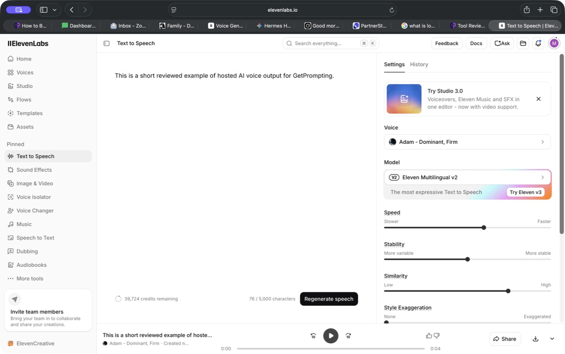Screen dimensions: 565x354
Task: Go back in browser history
Action: coord(71,10)
